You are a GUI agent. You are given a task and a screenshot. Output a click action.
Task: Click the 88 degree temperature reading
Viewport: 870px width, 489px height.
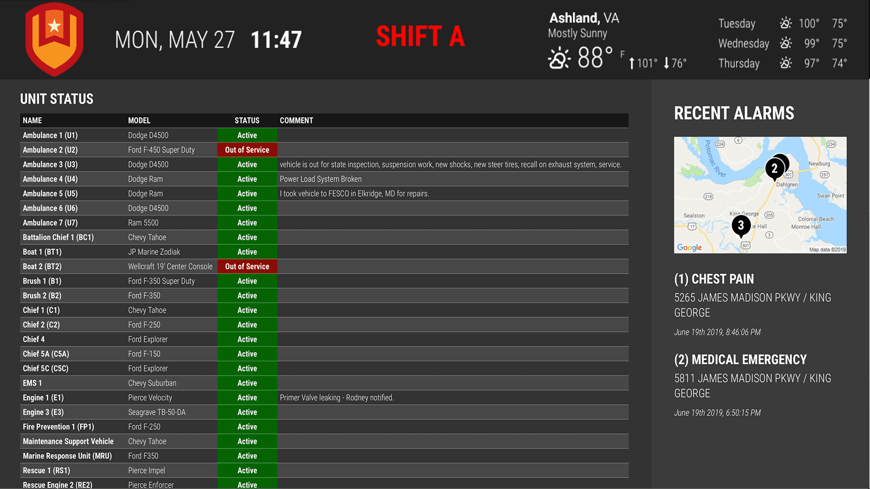pos(594,58)
